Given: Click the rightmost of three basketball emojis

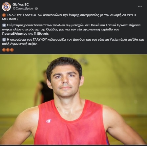Looking at the screenshot, I should (12, 50).
